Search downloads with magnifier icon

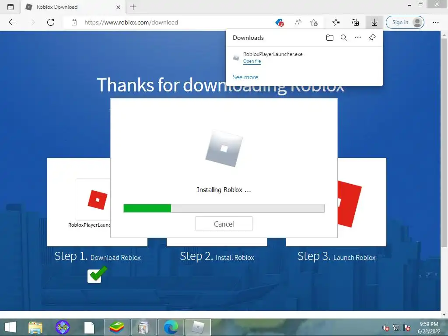(344, 38)
